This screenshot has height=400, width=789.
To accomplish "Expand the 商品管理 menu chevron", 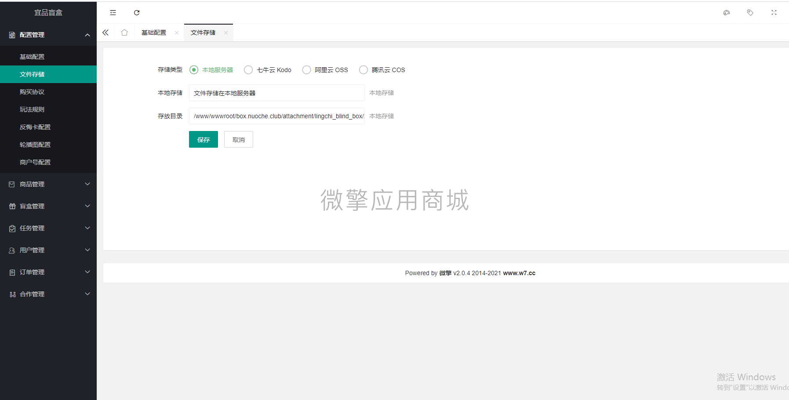I will (x=87, y=184).
